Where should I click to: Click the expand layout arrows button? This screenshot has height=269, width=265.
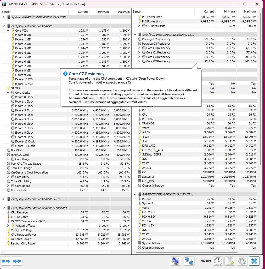click(x=6, y=261)
